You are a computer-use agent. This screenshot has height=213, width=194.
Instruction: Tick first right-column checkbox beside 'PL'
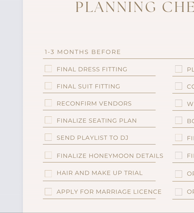(178, 69)
